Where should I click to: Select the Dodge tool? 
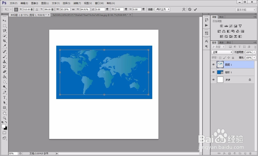pos(4,87)
